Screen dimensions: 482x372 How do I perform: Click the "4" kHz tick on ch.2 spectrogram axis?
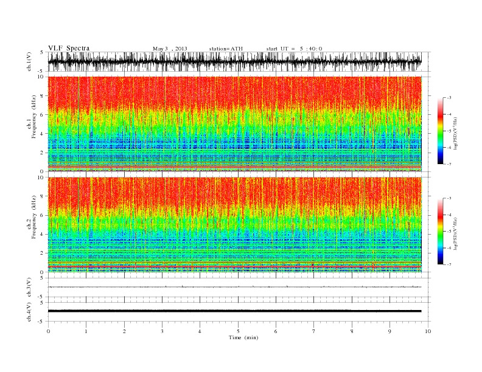coord(42,235)
